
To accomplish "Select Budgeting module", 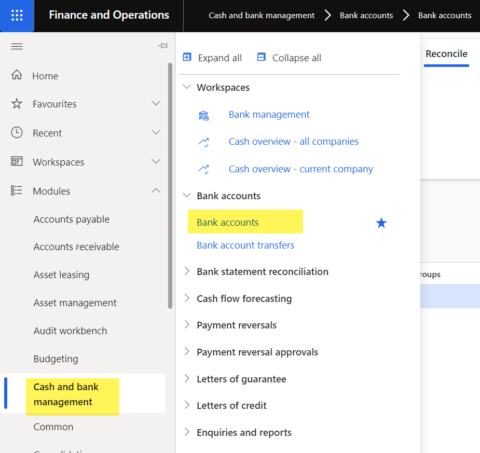I will (56, 359).
